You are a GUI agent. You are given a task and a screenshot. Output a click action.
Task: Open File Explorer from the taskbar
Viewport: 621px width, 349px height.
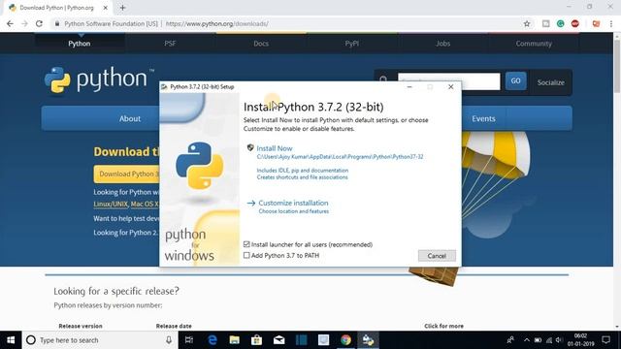[x=235, y=340]
